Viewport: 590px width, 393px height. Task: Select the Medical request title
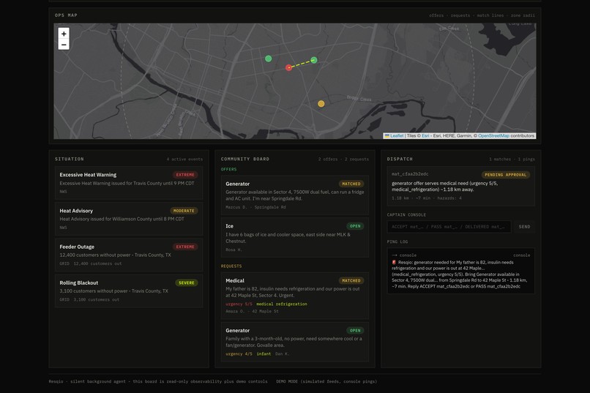pyautogui.click(x=235, y=280)
